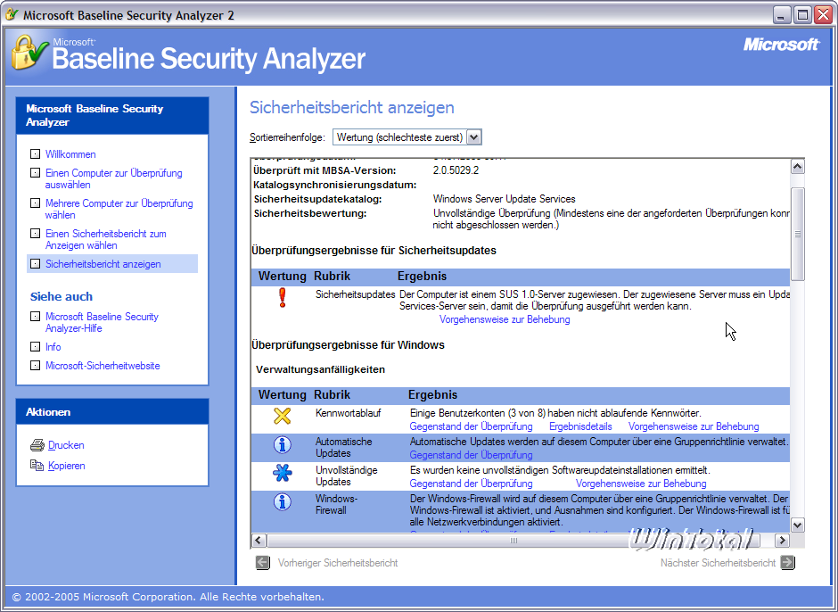Open the Willkommen page
838x612 pixels.
70,154
